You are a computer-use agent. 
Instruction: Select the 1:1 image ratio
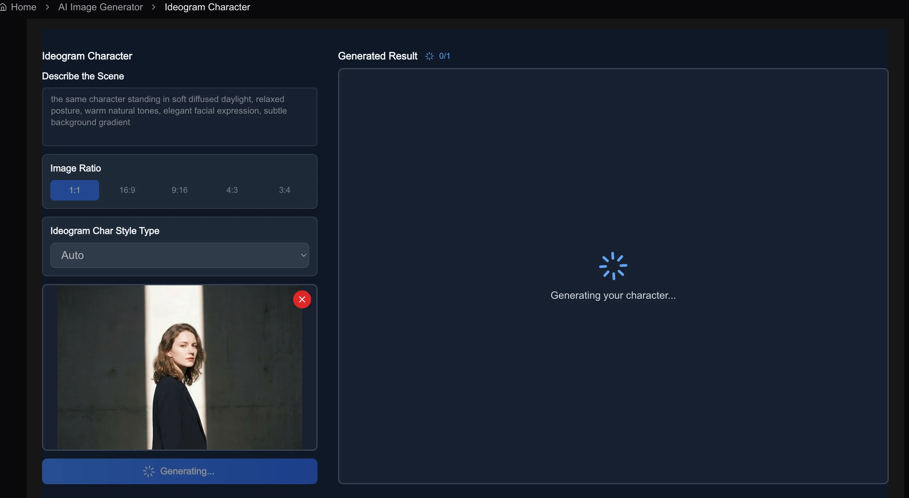[74, 190]
